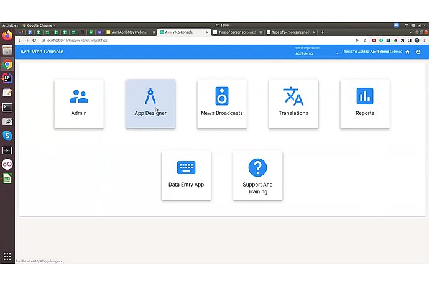
Task: Open Skype from the dock
Action: (7, 136)
